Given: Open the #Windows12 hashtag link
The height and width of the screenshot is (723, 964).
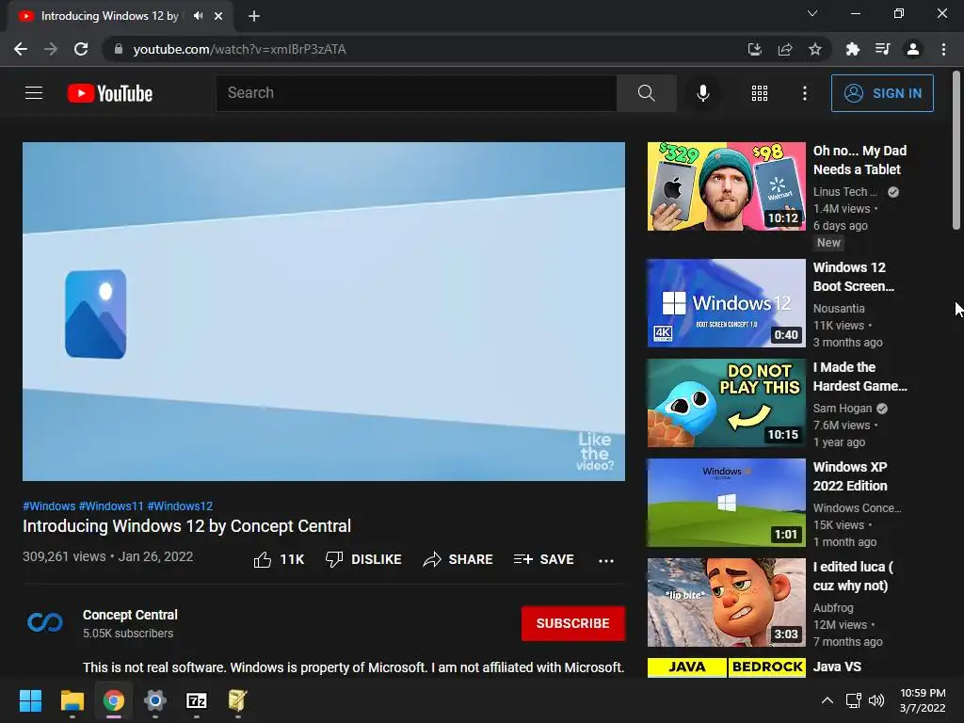Looking at the screenshot, I should (180, 506).
